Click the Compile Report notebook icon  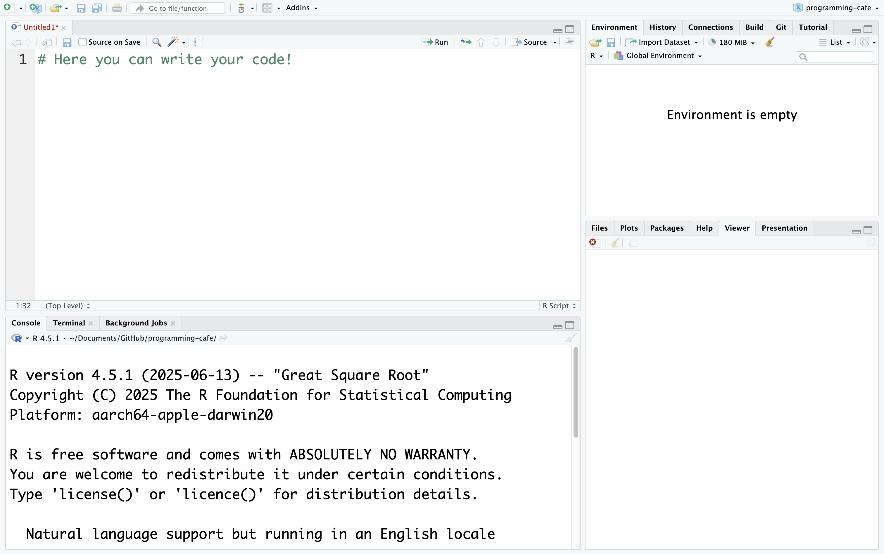point(198,42)
